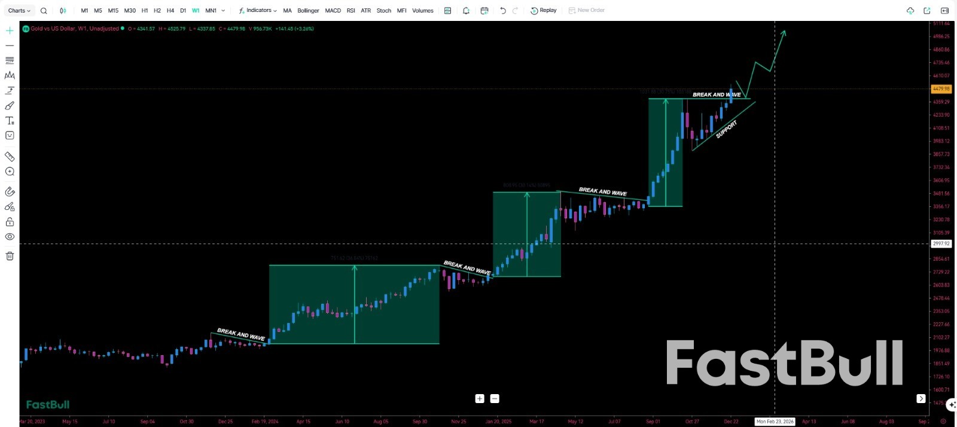Switch to the M30 timeframe
The image size is (957, 427).
(130, 10)
